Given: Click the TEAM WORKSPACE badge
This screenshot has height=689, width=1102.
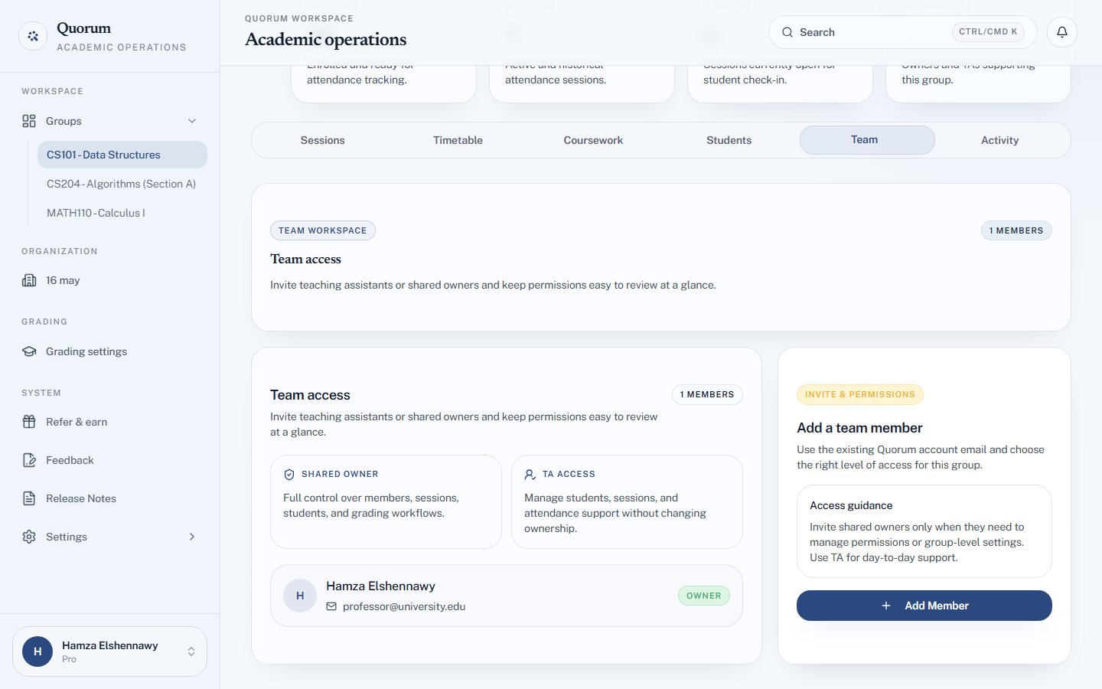Looking at the screenshot, I should tap(323, 230).
